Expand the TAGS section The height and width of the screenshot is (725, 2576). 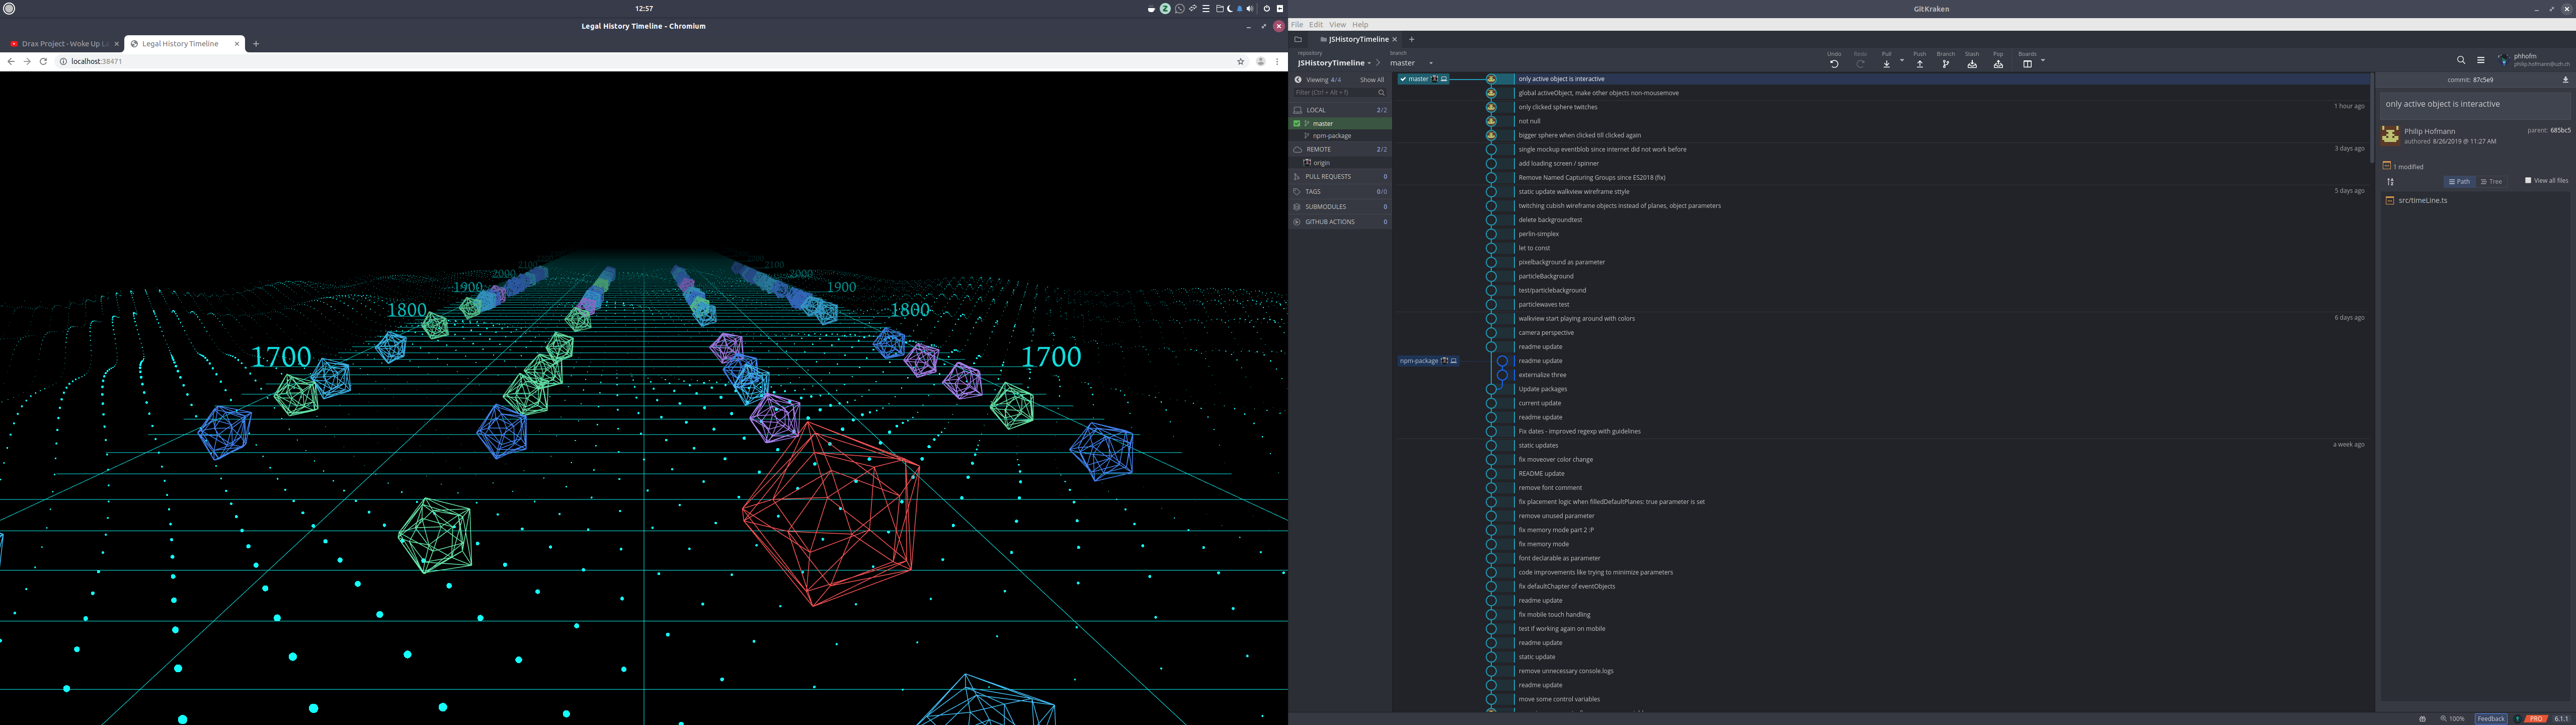tap(1340, 191)
